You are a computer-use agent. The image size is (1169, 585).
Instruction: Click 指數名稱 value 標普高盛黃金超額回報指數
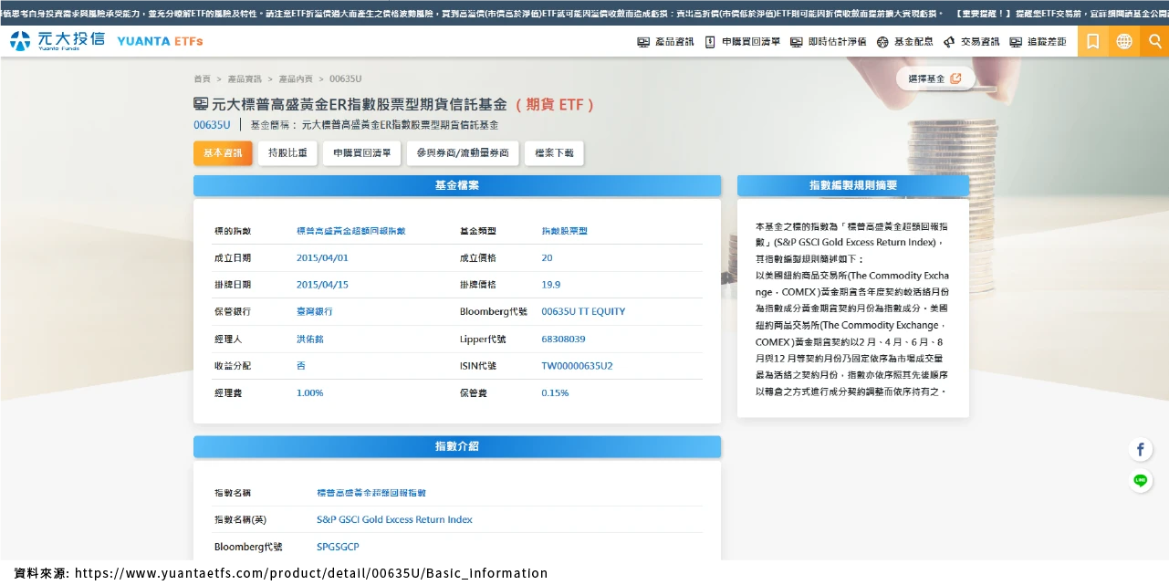(x=371, y=493)
